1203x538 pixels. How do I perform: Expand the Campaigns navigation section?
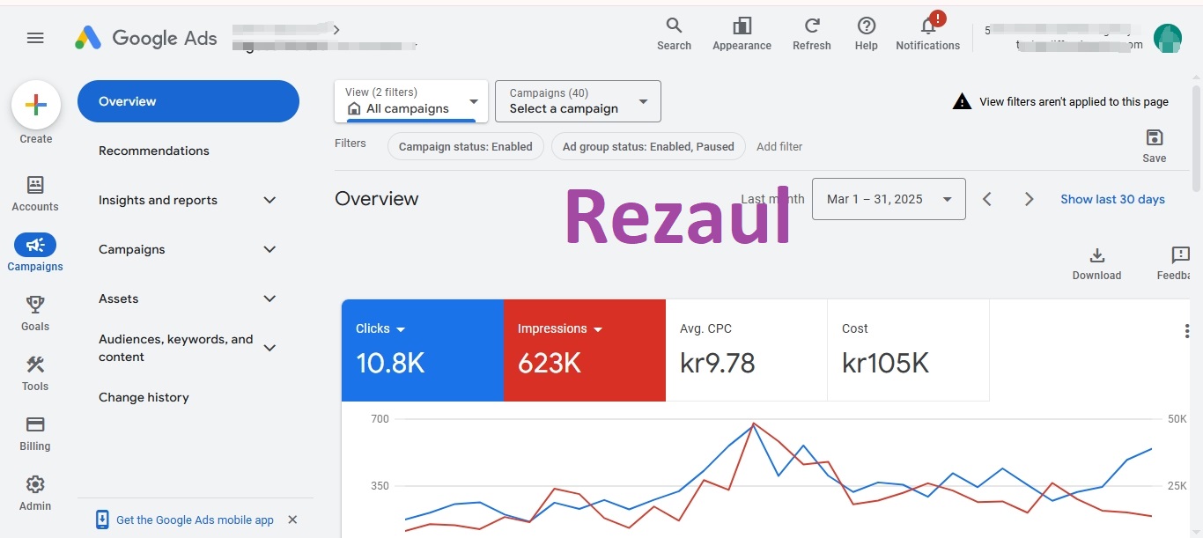[270, 249]
